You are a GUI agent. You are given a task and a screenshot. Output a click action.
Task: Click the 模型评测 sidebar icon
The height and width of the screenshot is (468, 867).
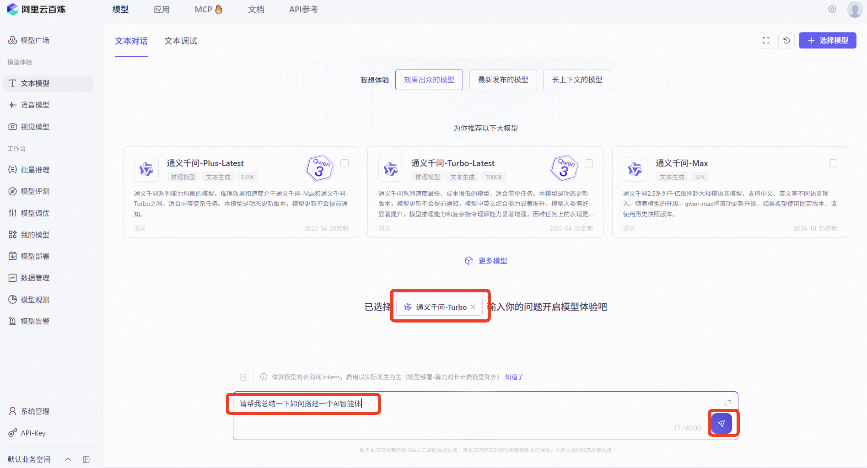tap(12, 191)
